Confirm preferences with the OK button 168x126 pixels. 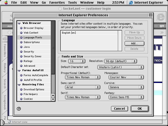coord(140,109)
